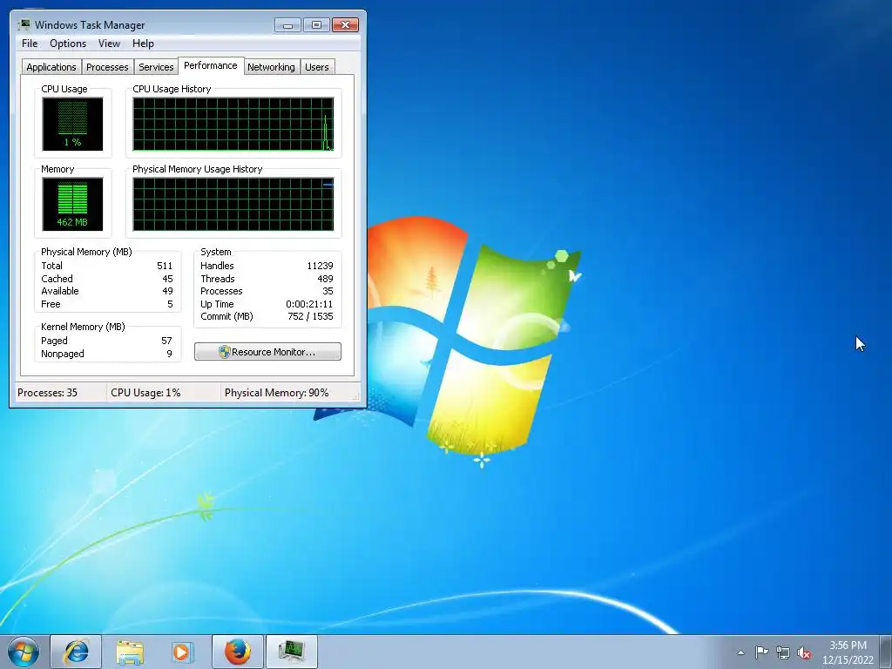Click the Cached value 45
The width and height of the screenshot is (892, 669).
[167, 279]
